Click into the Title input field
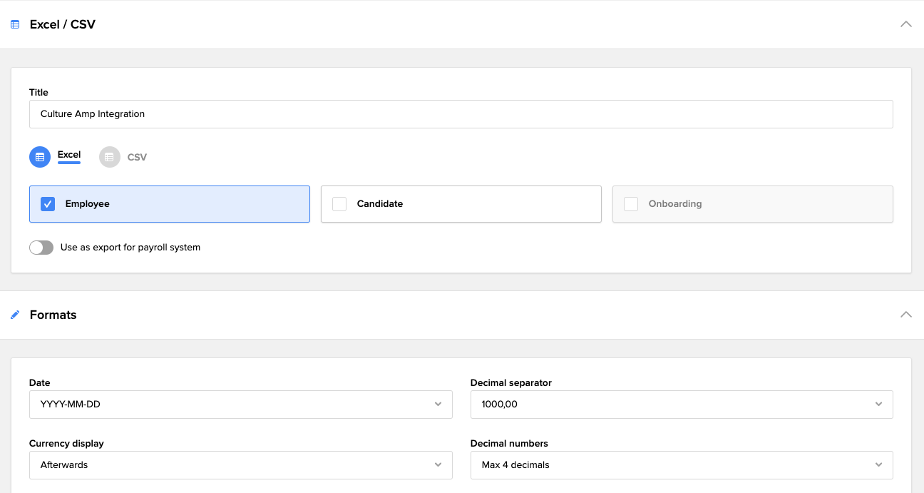This screenshot has width=924, height=493. pyautogui.click(x=461, y=114)
